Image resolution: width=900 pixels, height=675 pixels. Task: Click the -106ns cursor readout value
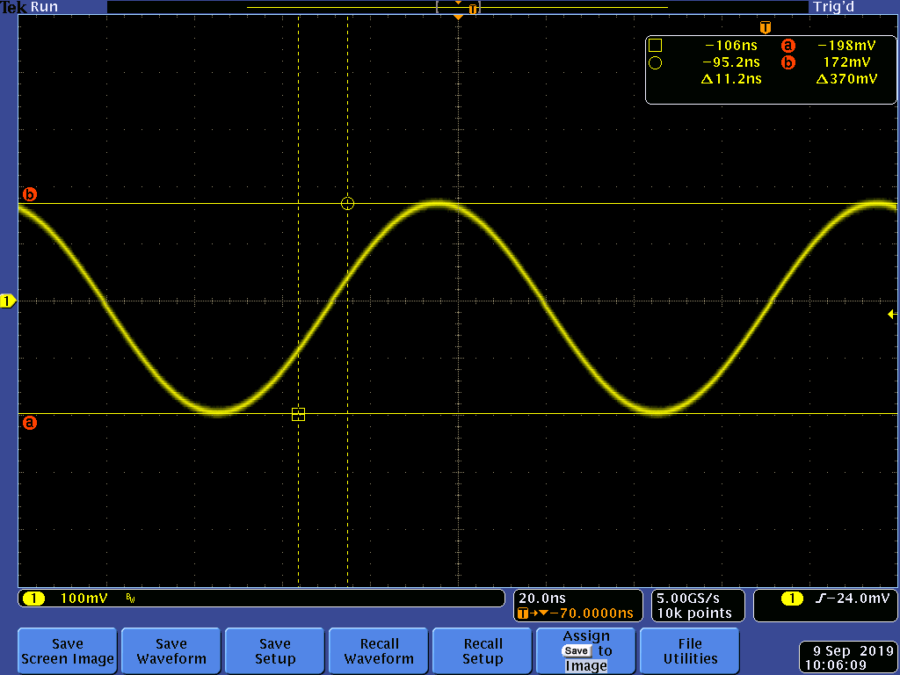[730, 46]
